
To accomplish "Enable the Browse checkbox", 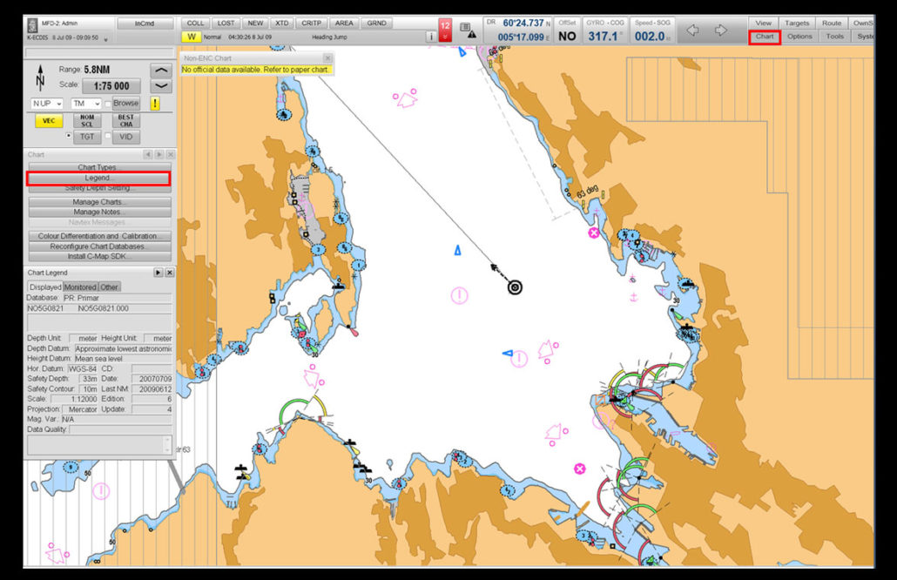I will pos(108,103).
